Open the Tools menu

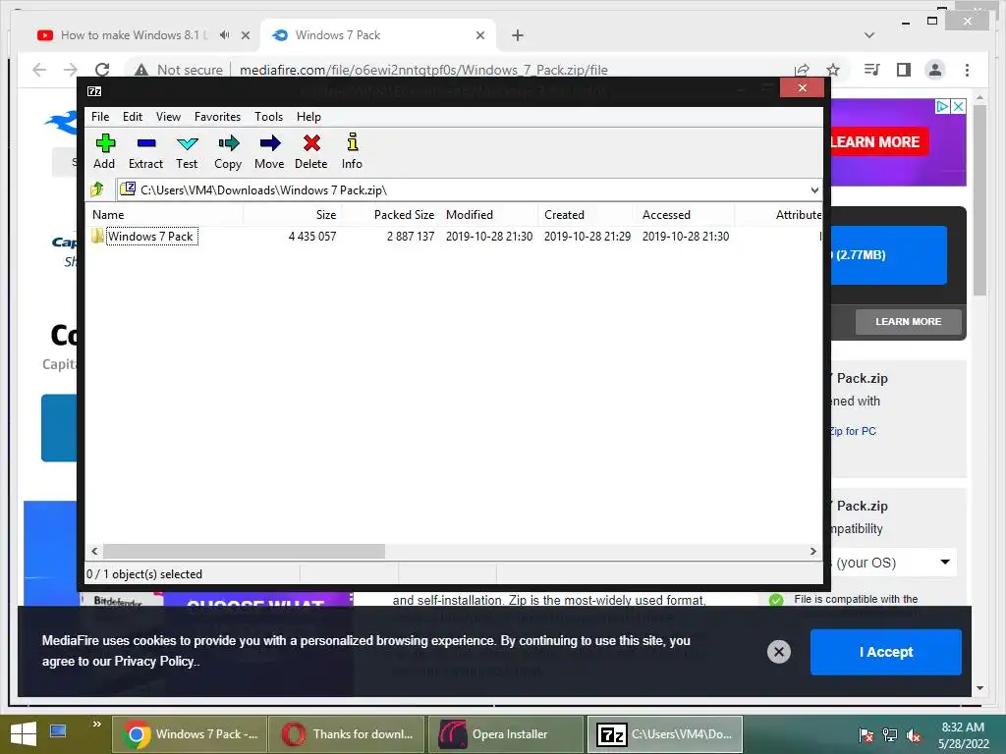268,117
